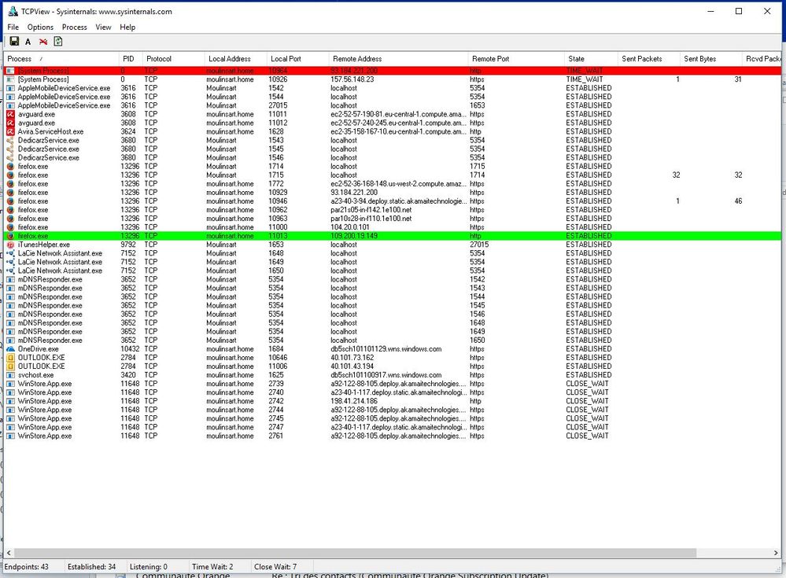Click local port 27015 cell
This screenshot has width=786, height=578.
[x=278, y=105]
